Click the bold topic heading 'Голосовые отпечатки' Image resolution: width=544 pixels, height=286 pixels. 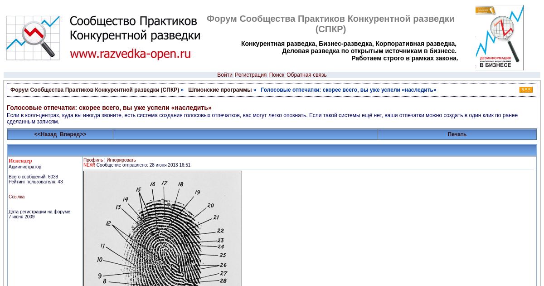(109, 108)
